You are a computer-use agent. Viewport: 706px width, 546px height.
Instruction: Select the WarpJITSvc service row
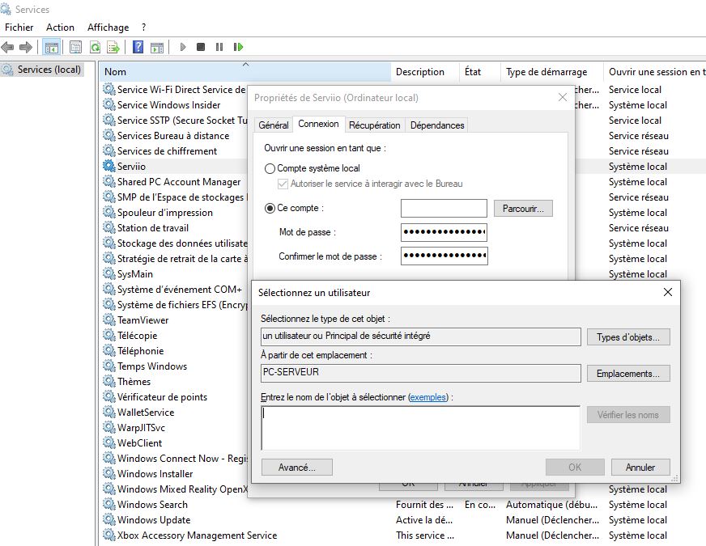click(175, 427)
